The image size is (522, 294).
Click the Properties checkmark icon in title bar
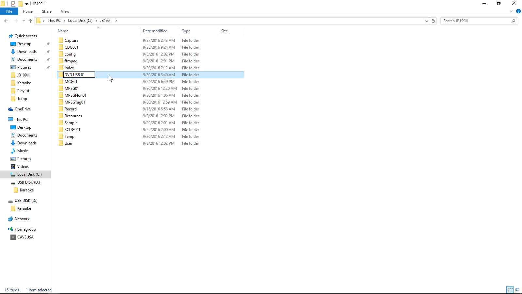pyautogui.click(x=13, y=4)
